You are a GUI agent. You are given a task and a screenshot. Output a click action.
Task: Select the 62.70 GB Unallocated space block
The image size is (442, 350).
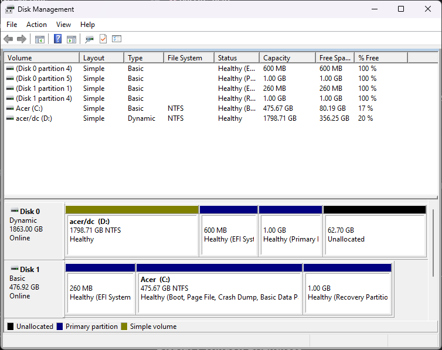[x=375, y=231]
